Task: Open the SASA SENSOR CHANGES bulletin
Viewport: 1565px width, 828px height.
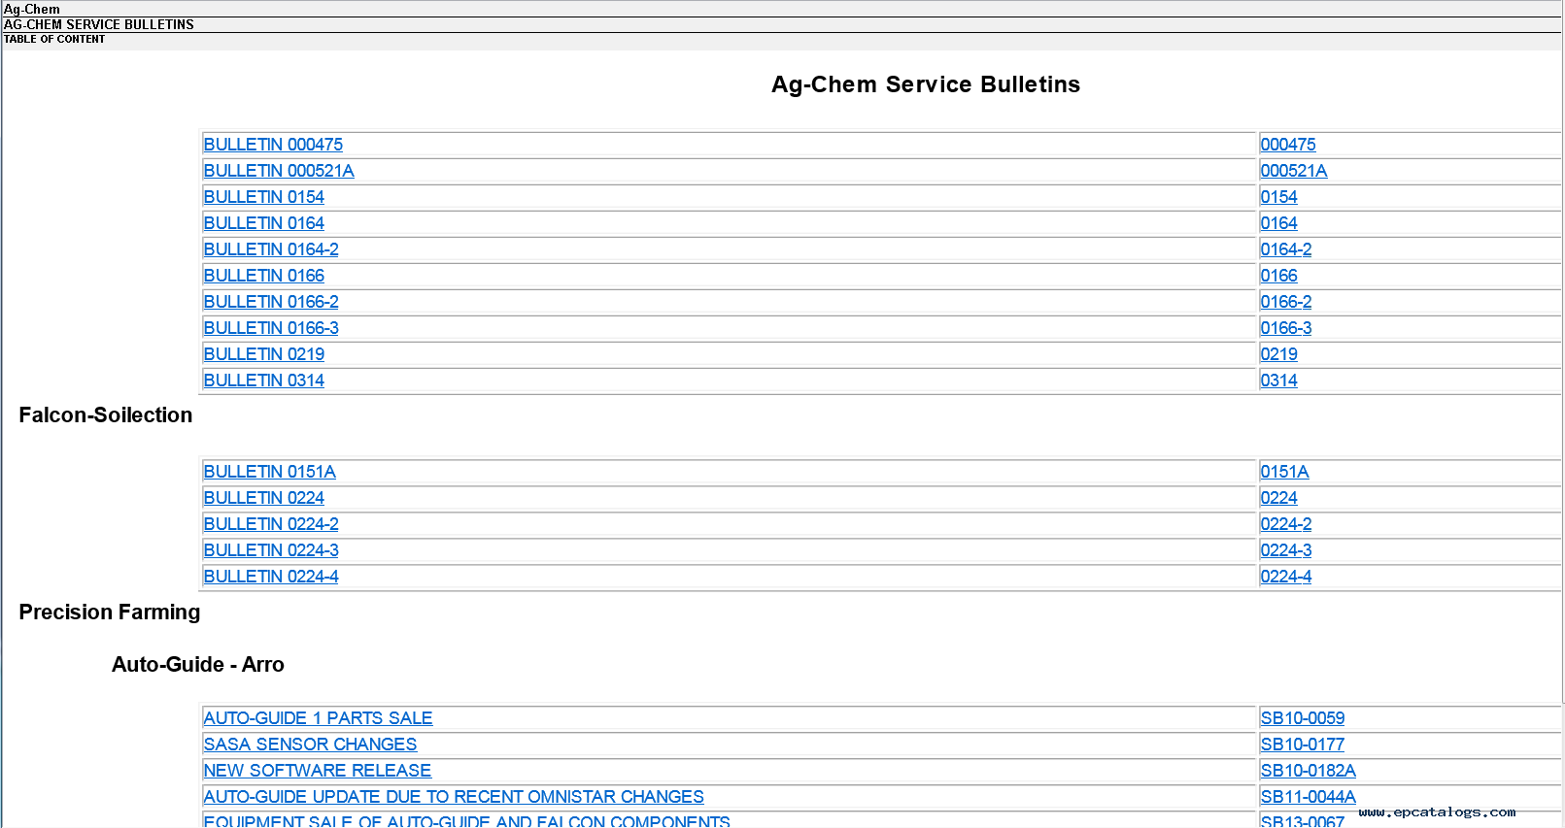Action: [310, 745]
